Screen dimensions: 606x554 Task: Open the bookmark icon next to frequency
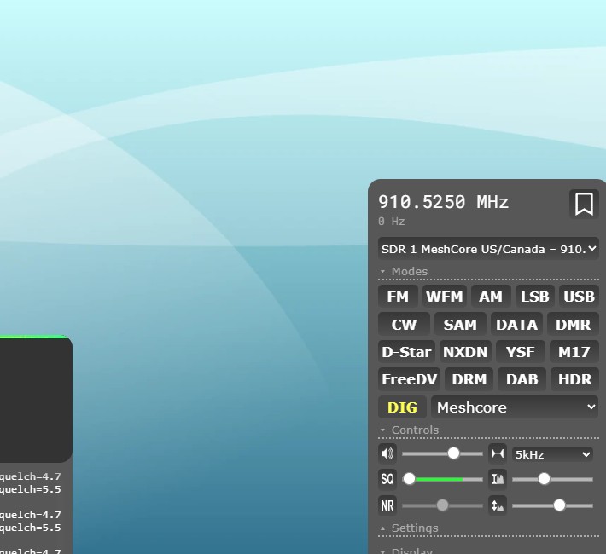click(584, 204)
